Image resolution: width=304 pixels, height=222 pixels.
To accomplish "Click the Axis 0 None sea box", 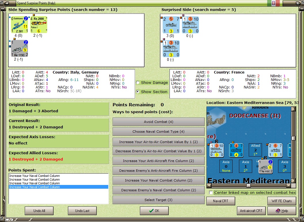I will 226,166.
